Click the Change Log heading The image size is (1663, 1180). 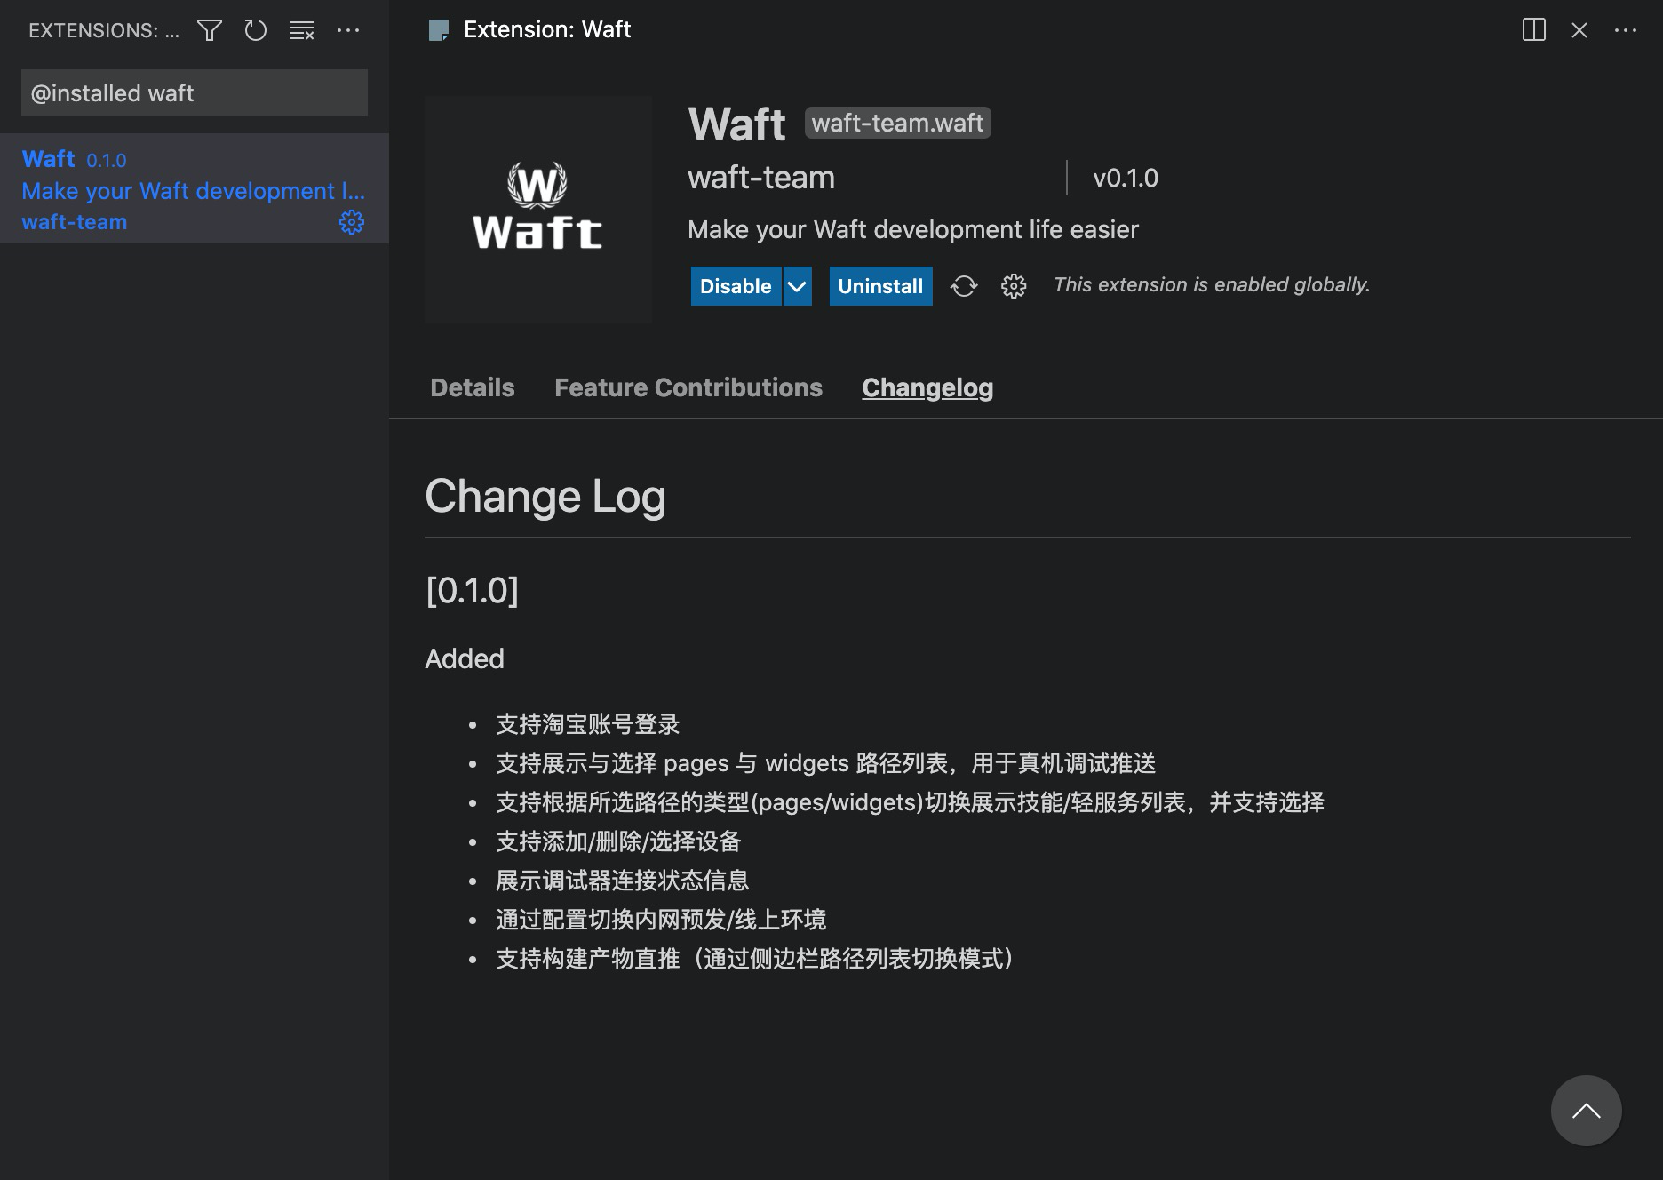click(545, 496)
